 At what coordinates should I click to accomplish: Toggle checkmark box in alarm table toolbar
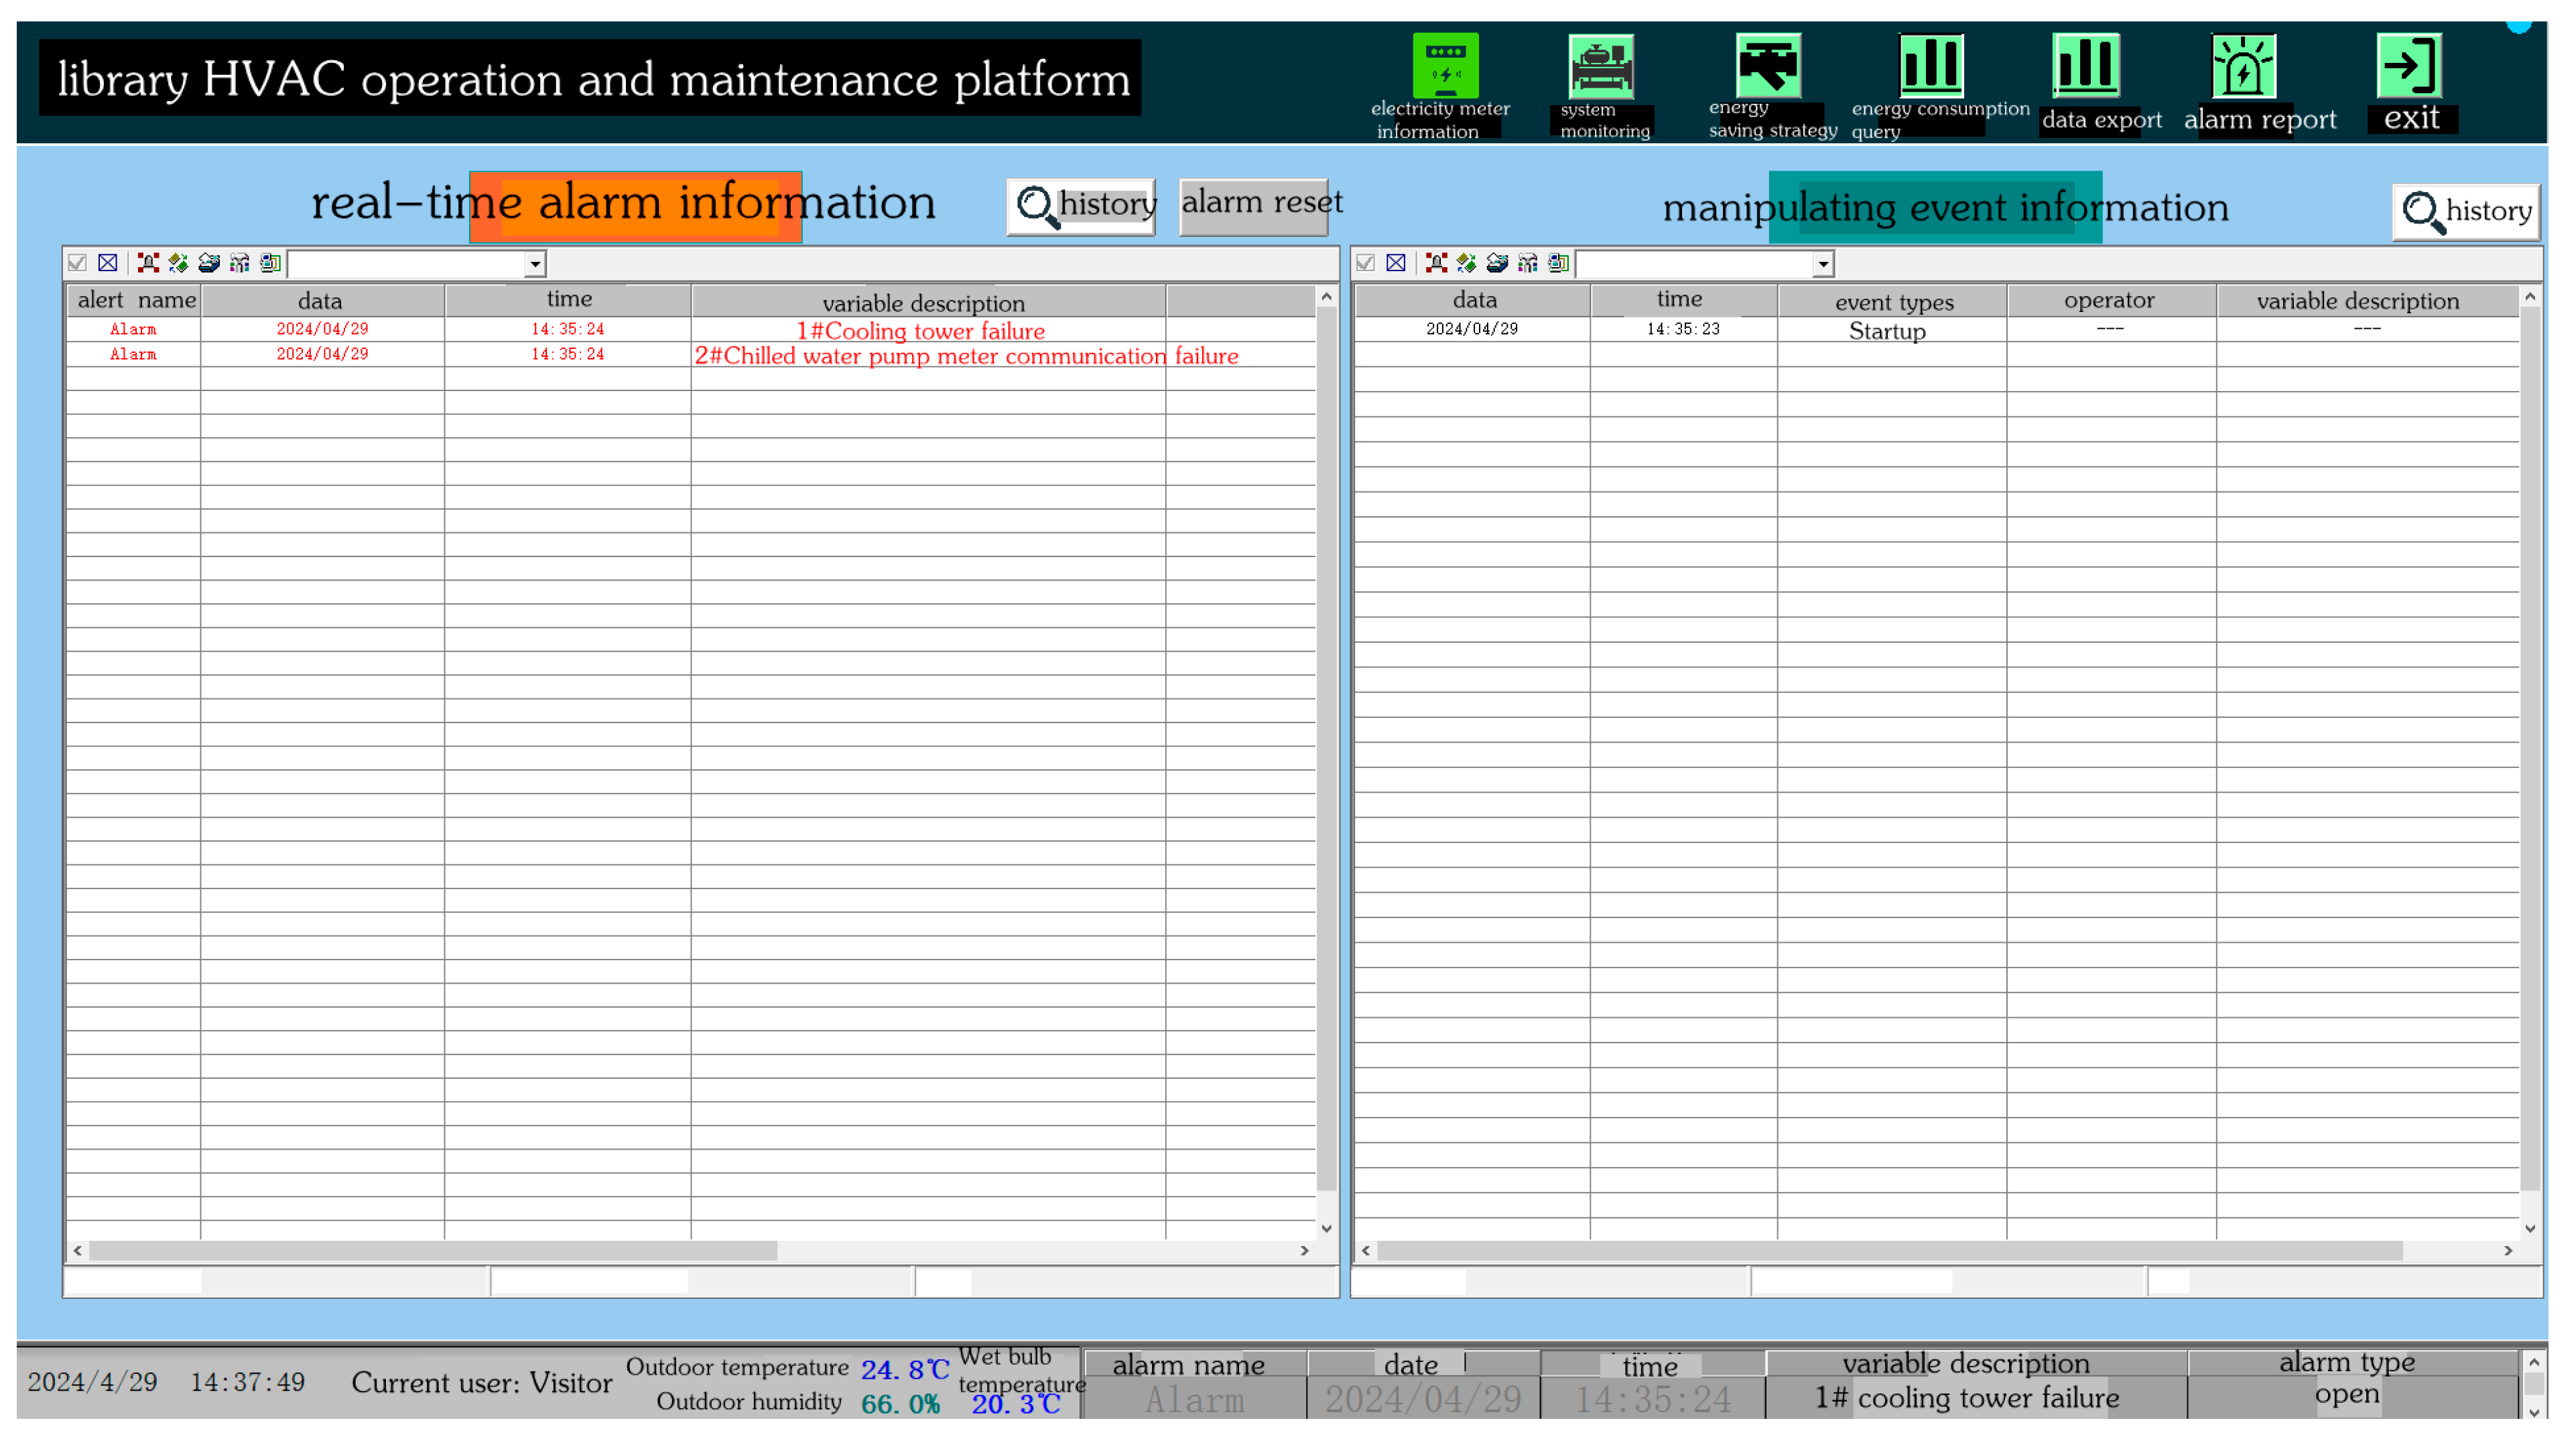77,262
